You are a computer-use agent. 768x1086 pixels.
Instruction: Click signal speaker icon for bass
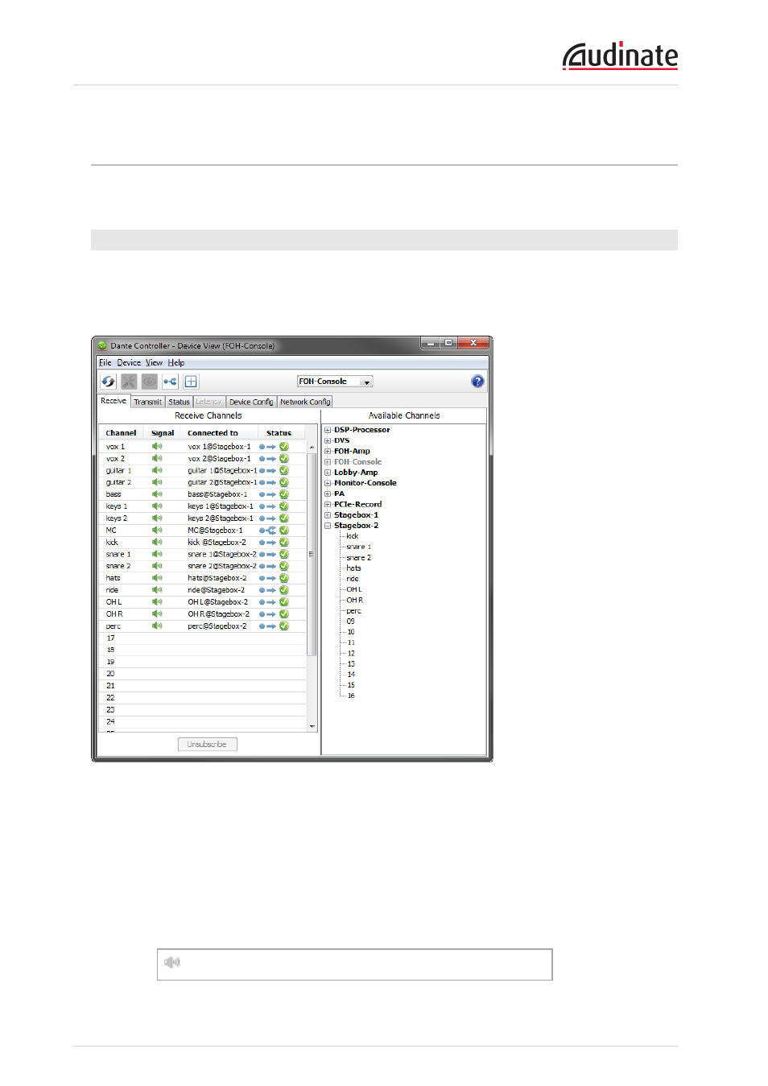coord(157,494)
